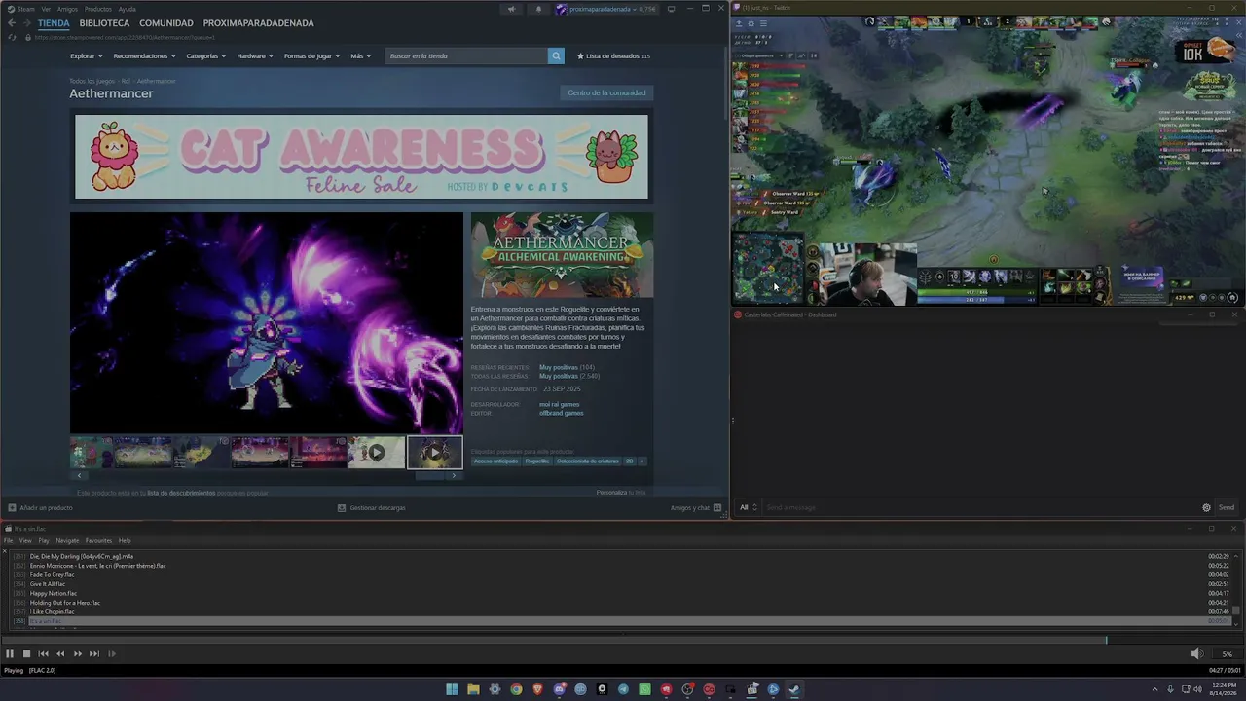The width and height of the screenshot is (1246, 701).
Task: Expand the Hardware dropdown
Action: click(x=255, y=56)
